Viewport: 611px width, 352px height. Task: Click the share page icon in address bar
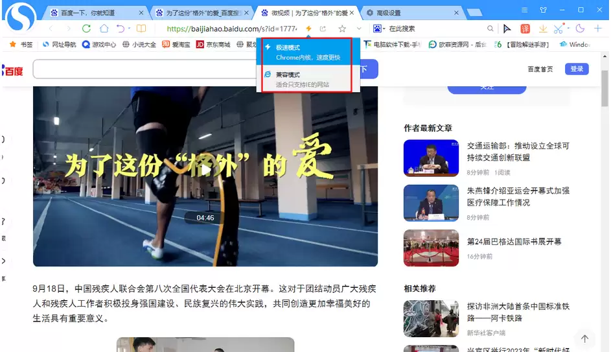coord(323,29)
